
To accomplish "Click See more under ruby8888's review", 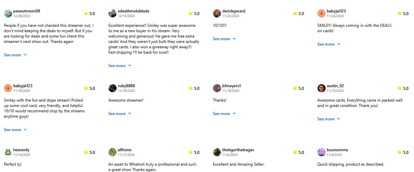I will point(120,114).
